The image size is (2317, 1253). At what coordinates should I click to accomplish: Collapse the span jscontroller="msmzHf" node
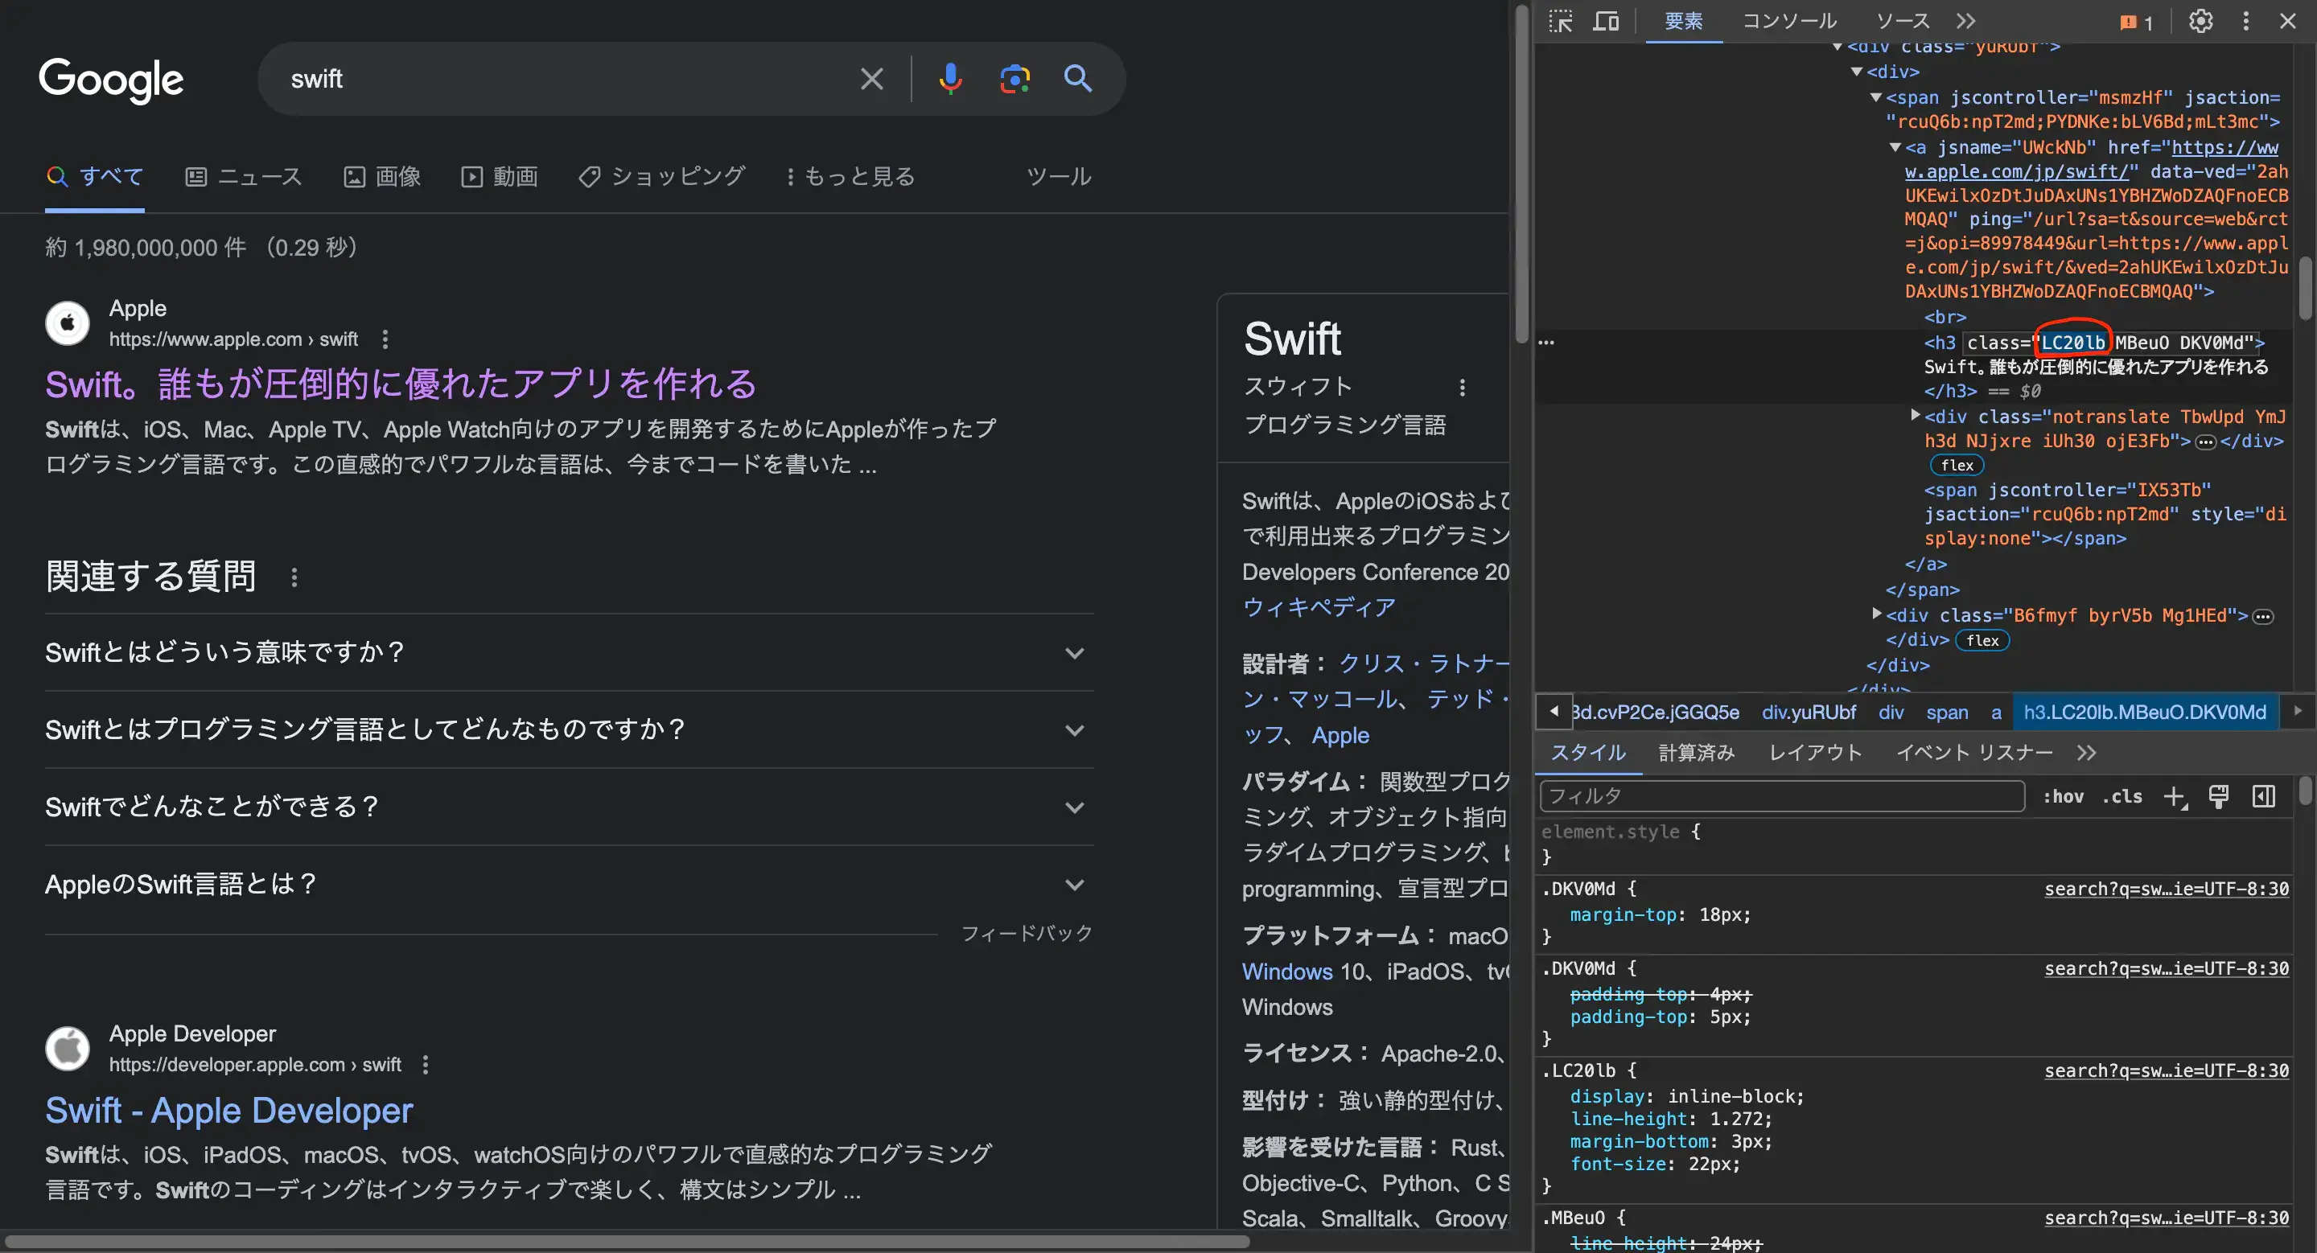pyautogui.click(x=1876, y=97)
